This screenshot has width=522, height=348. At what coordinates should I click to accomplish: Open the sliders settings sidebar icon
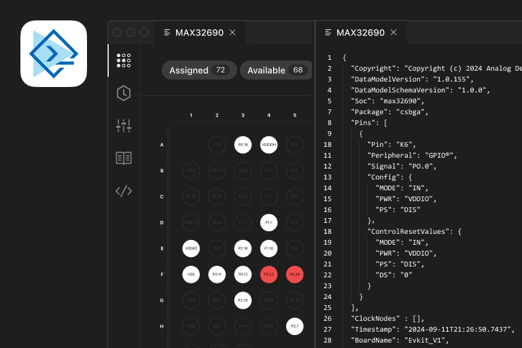[124, 126]
